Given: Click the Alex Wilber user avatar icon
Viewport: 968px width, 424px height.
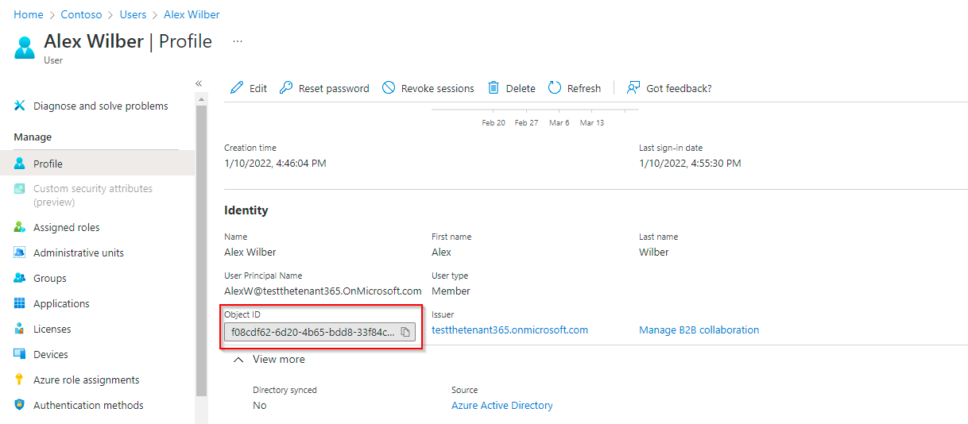Looking at the screenshot, I should click(25, 47).
